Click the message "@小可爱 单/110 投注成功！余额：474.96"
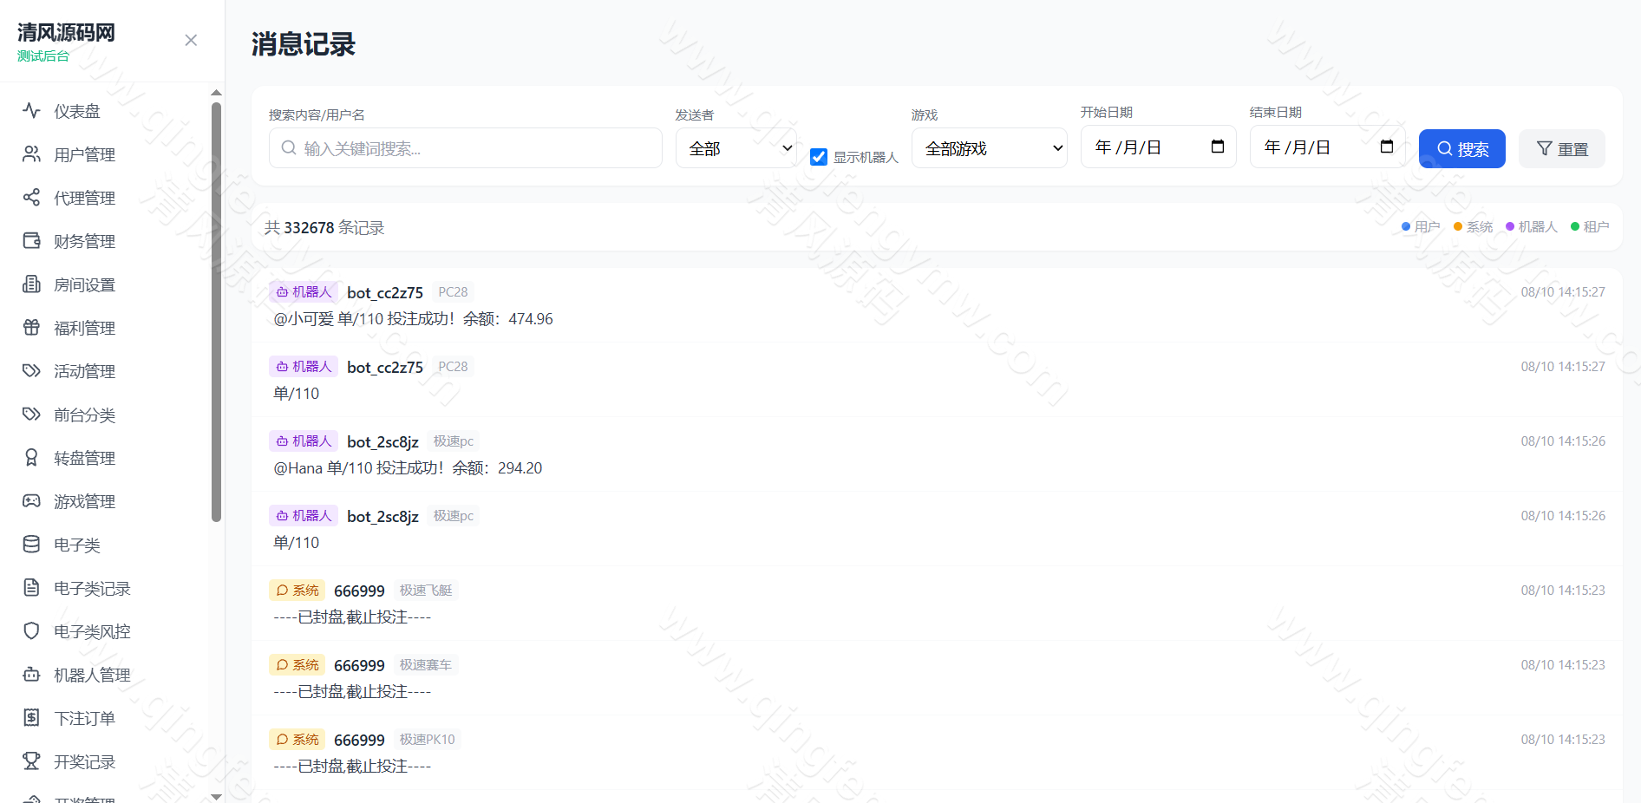 tap(413, 319)
